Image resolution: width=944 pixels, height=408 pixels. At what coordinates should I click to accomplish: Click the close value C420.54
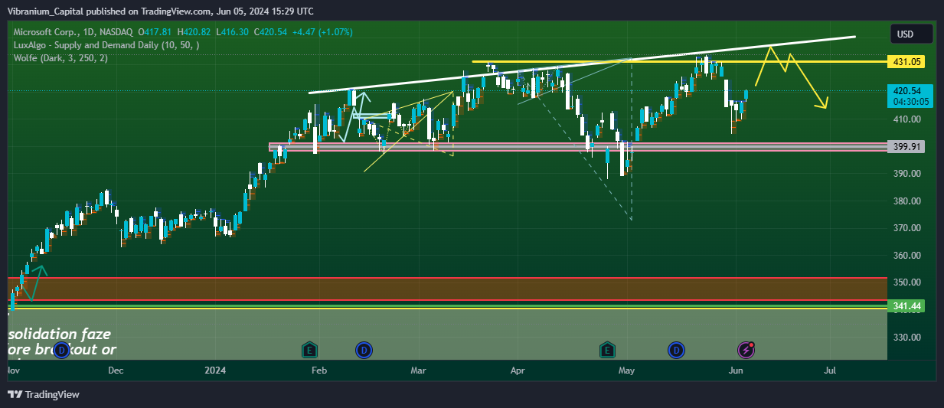(x=271, y=32)
